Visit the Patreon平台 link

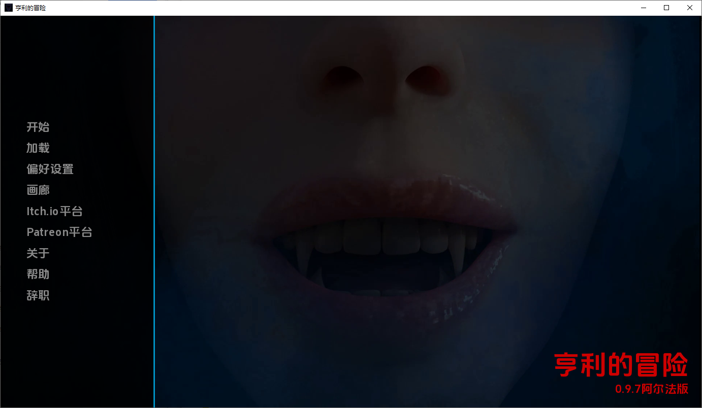[x=59, y=232]
